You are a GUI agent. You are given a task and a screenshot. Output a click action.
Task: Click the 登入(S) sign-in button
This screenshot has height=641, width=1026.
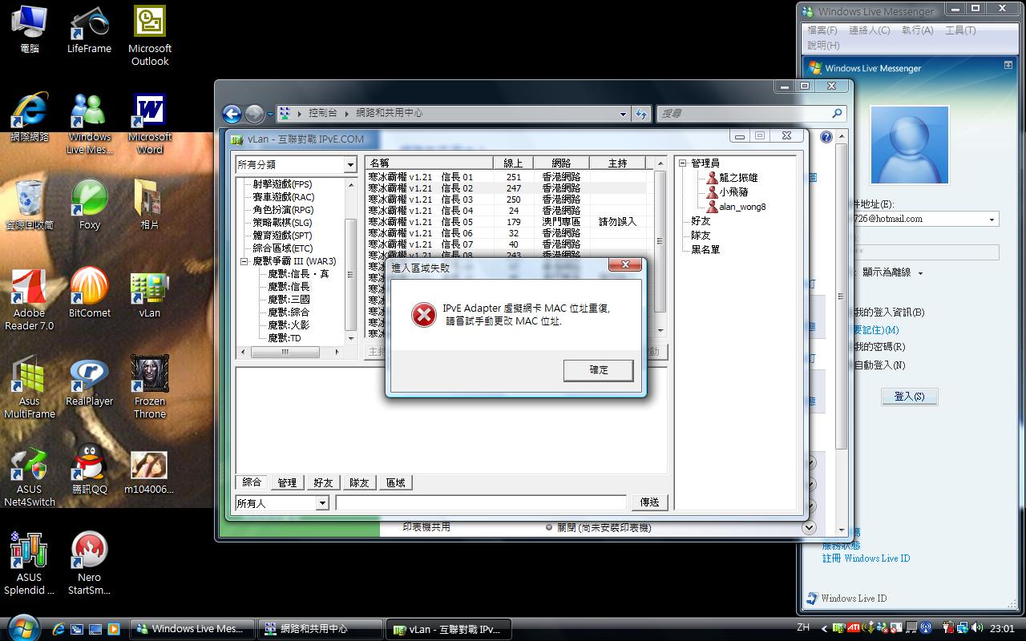point(909,397)
